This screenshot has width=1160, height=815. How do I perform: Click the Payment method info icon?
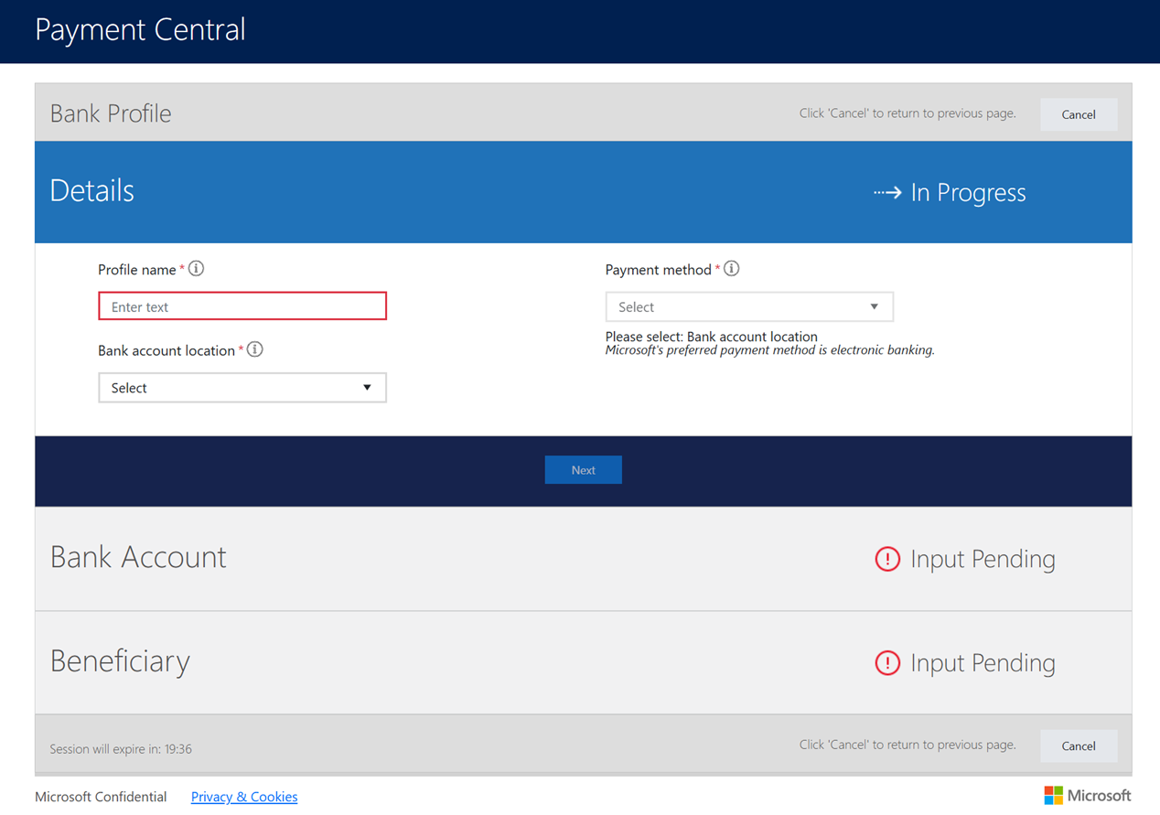732,269
